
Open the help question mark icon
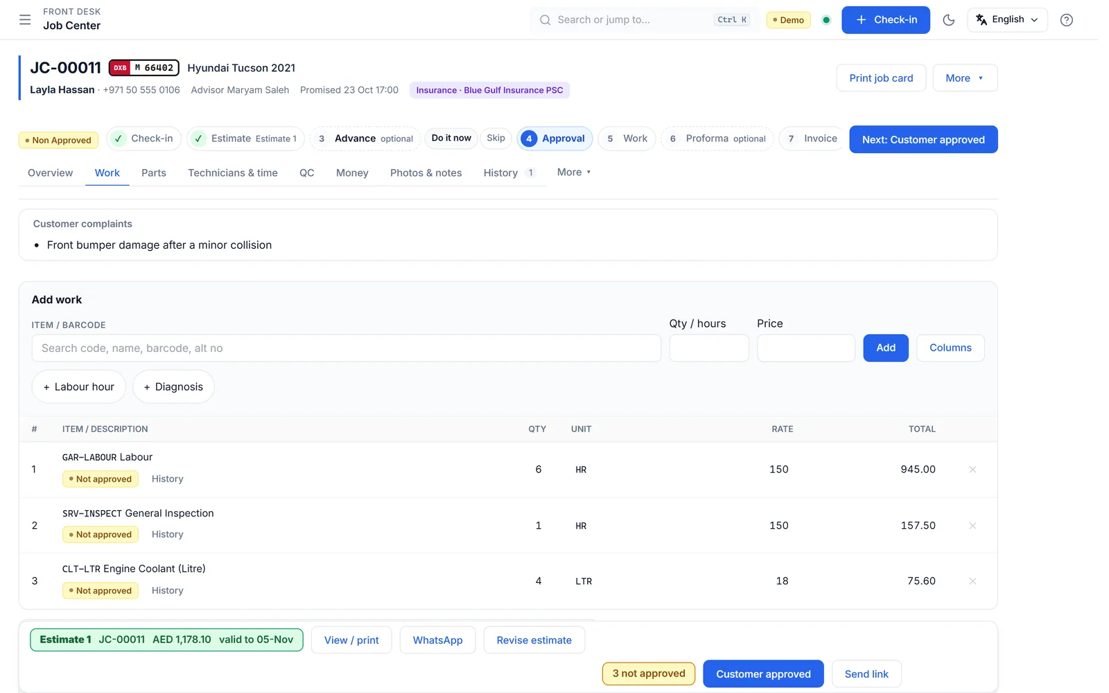coord(1067,19)
